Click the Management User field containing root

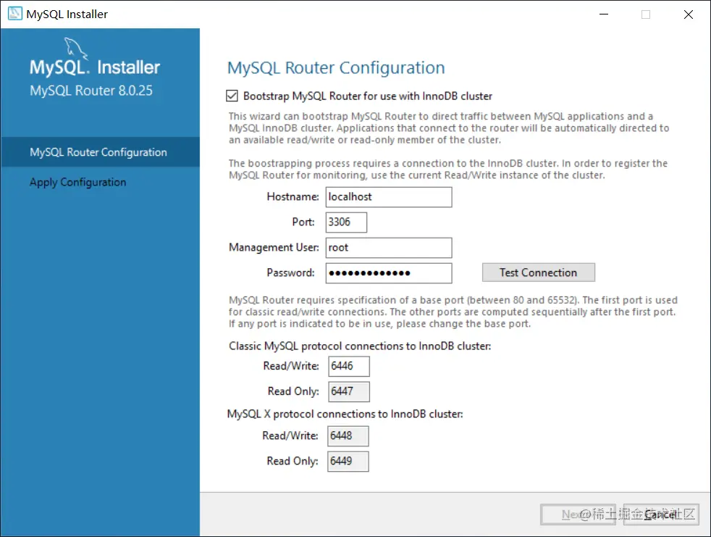[x=389, y=248]
